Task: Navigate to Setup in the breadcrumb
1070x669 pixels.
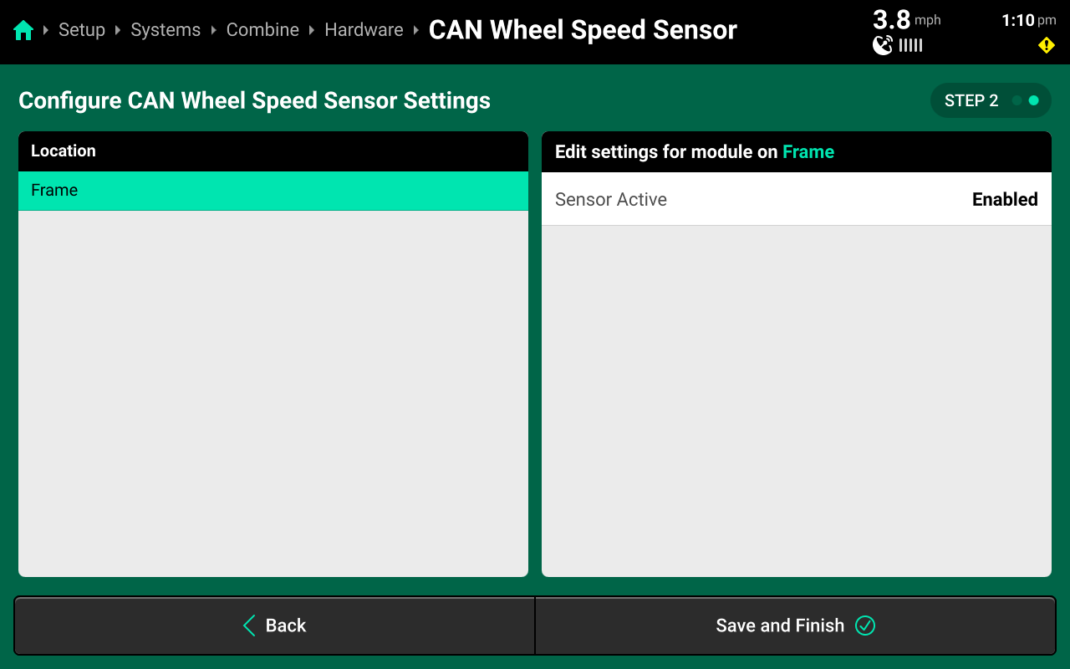Action: tap(82, 30)
